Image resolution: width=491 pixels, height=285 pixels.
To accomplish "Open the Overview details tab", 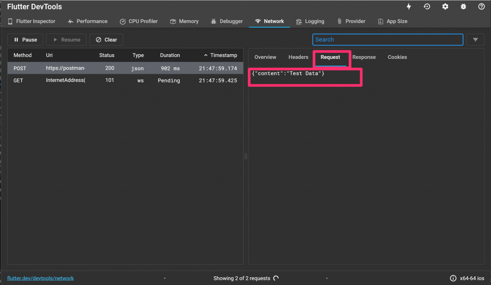I will pyautogui.click(x=265, y=57).
